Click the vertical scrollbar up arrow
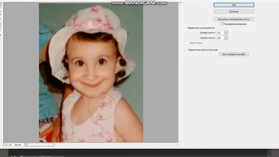This screenshot has height=157, width=279. point(180,4)
